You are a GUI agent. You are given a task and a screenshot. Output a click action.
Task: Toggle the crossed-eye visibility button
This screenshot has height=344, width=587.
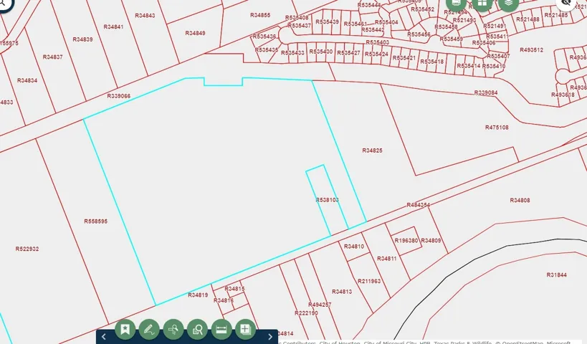tap(567, 4)
